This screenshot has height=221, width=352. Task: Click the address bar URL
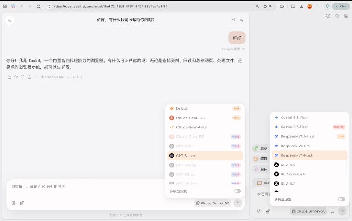click(110, 7)
